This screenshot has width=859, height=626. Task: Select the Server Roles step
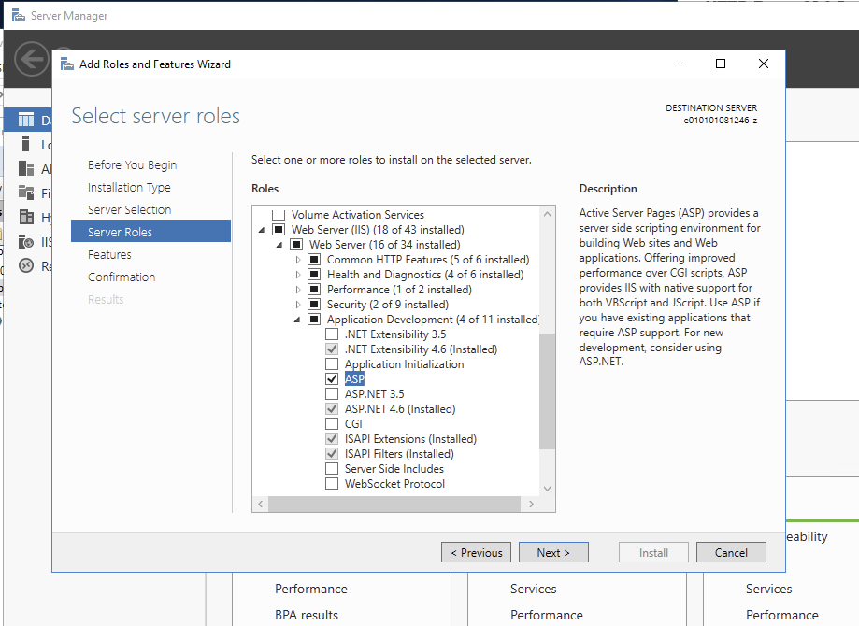click(x=150, y=231)
